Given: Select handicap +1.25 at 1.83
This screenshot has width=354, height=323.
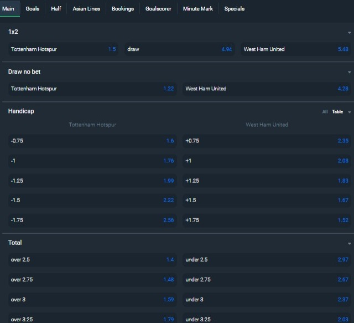Looking at the screenshot, I should (267, 181).
